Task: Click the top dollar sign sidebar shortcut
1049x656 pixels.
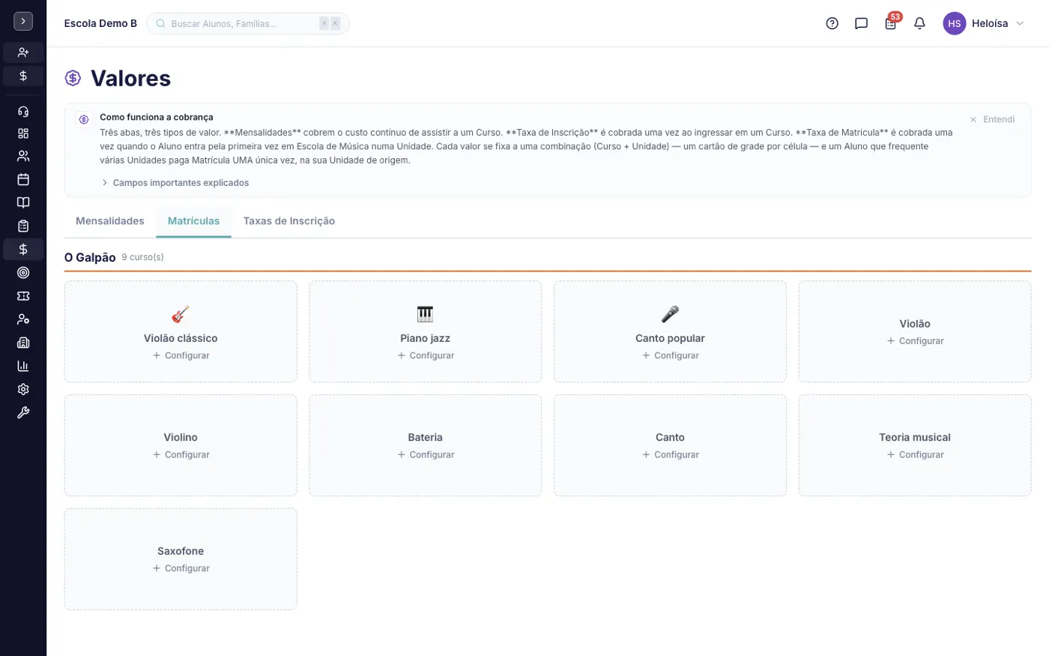Action: pos(23,76)
